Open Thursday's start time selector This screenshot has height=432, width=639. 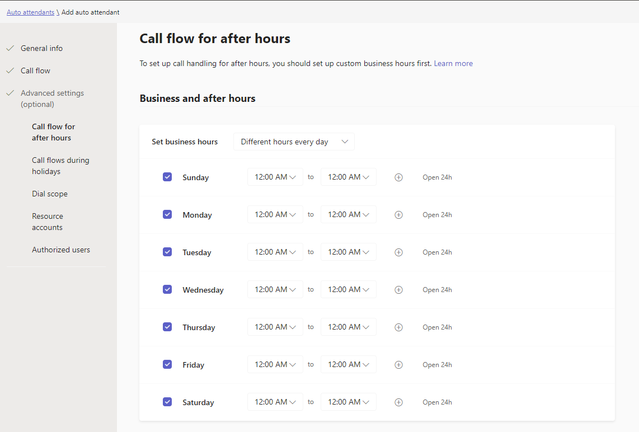pyautogui.click(x=275, y=327)
